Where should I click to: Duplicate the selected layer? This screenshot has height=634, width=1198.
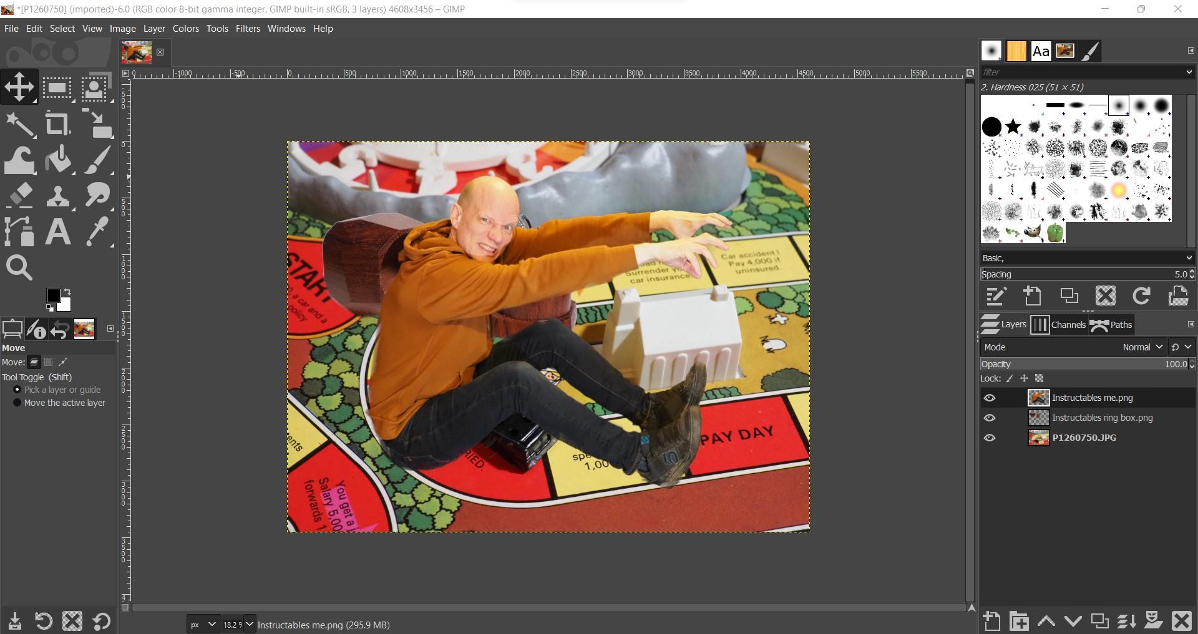click(1099, 621)
